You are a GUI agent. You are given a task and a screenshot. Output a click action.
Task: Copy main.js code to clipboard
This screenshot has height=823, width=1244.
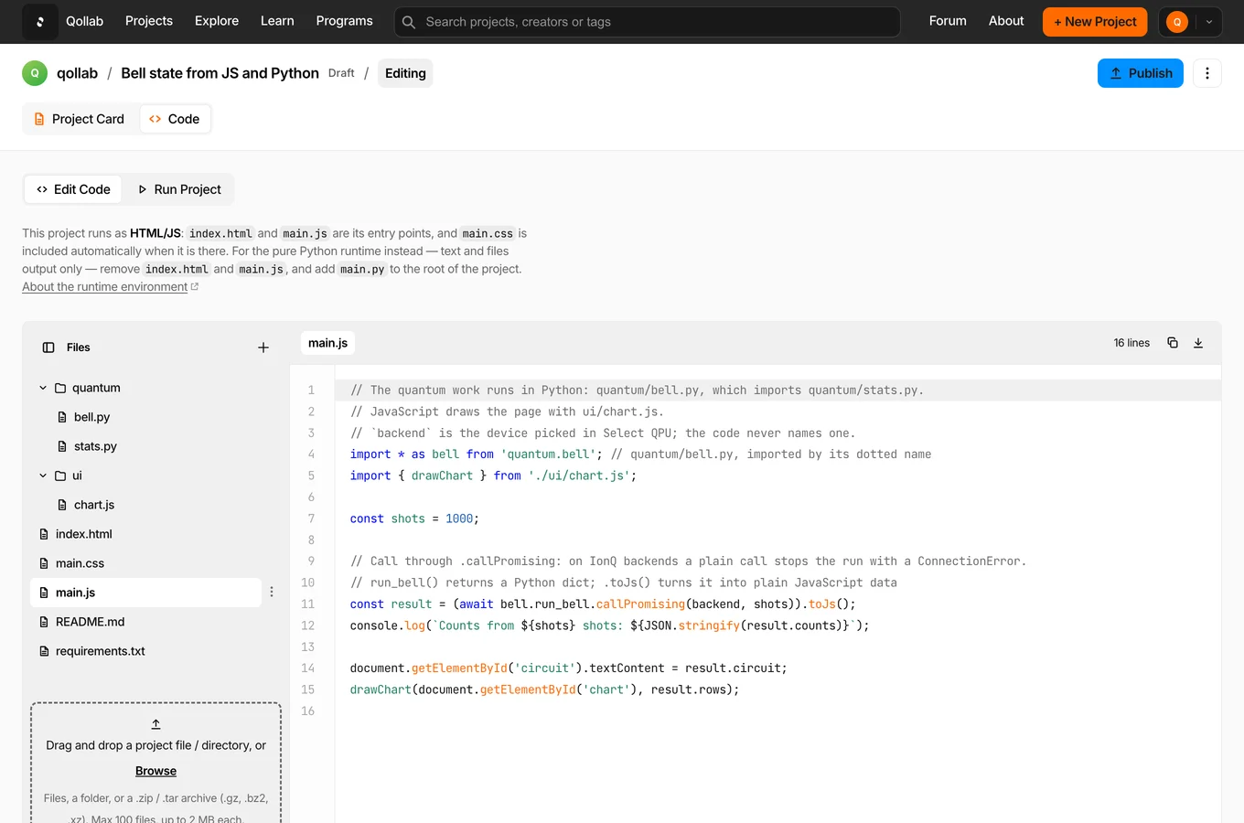1173,343
